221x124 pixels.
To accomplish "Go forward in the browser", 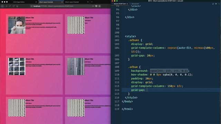I will click(6, 6).
